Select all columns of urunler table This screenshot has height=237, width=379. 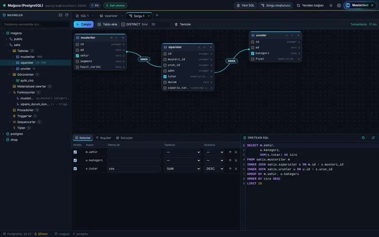coord(292,35)
